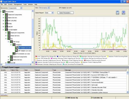This screenshot has width=129, height=99.
Task: Collapse the JccSipAdapter node
Action: pyautogui.click(x=3, y=30)
